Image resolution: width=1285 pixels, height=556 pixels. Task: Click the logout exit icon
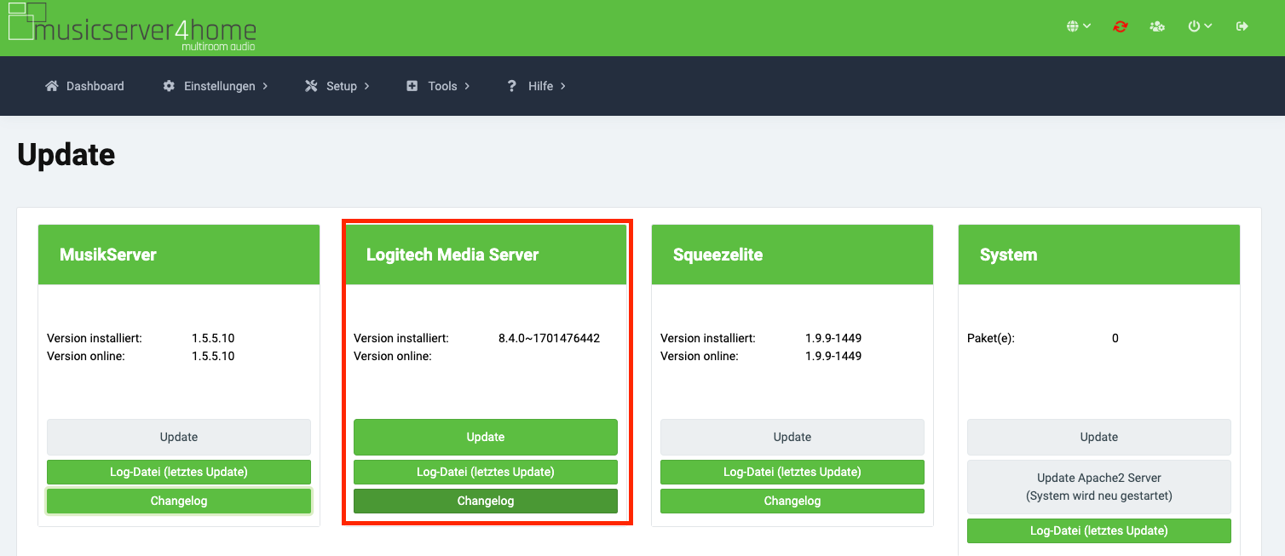click(x=1242, y=26)
